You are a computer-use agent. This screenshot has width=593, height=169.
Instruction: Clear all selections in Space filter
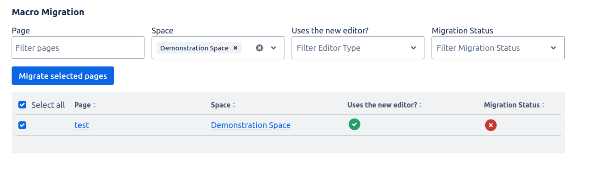pyautogui.click(x=259, y=48)
